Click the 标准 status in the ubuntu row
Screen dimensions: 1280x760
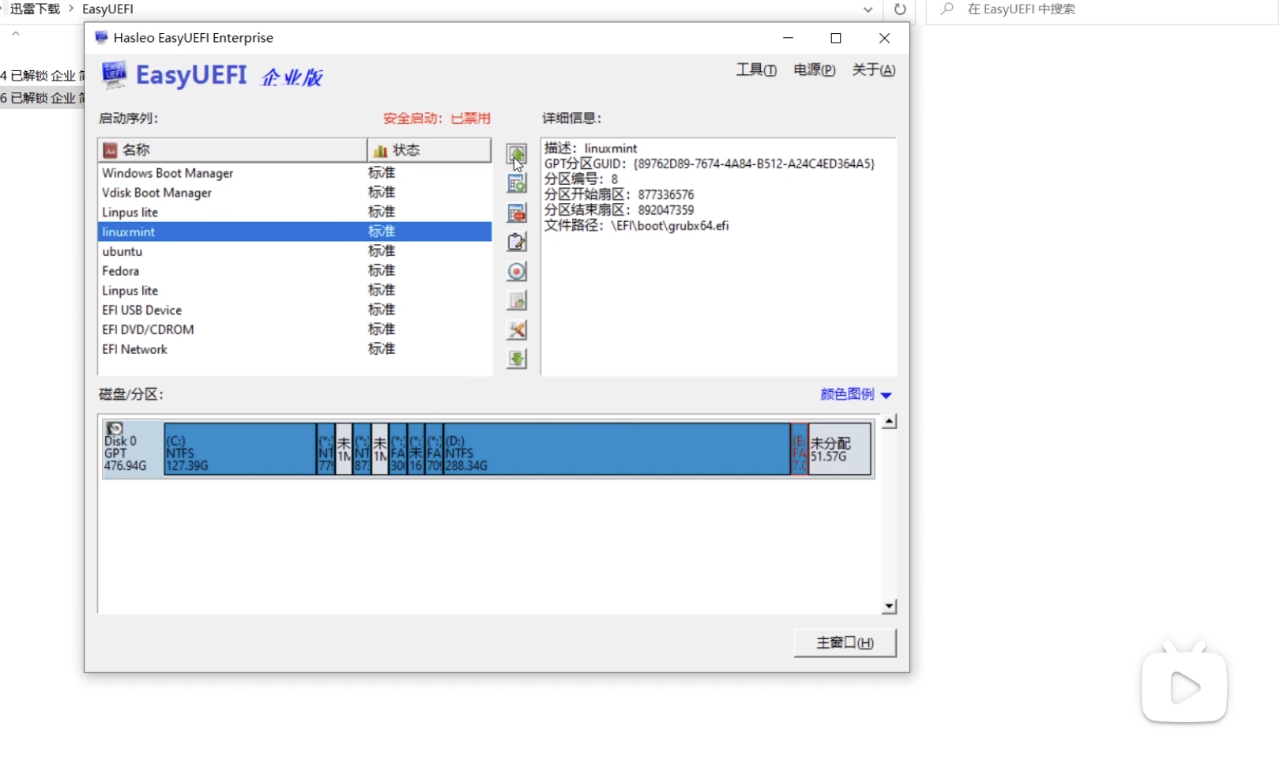[x=382, y=251]
